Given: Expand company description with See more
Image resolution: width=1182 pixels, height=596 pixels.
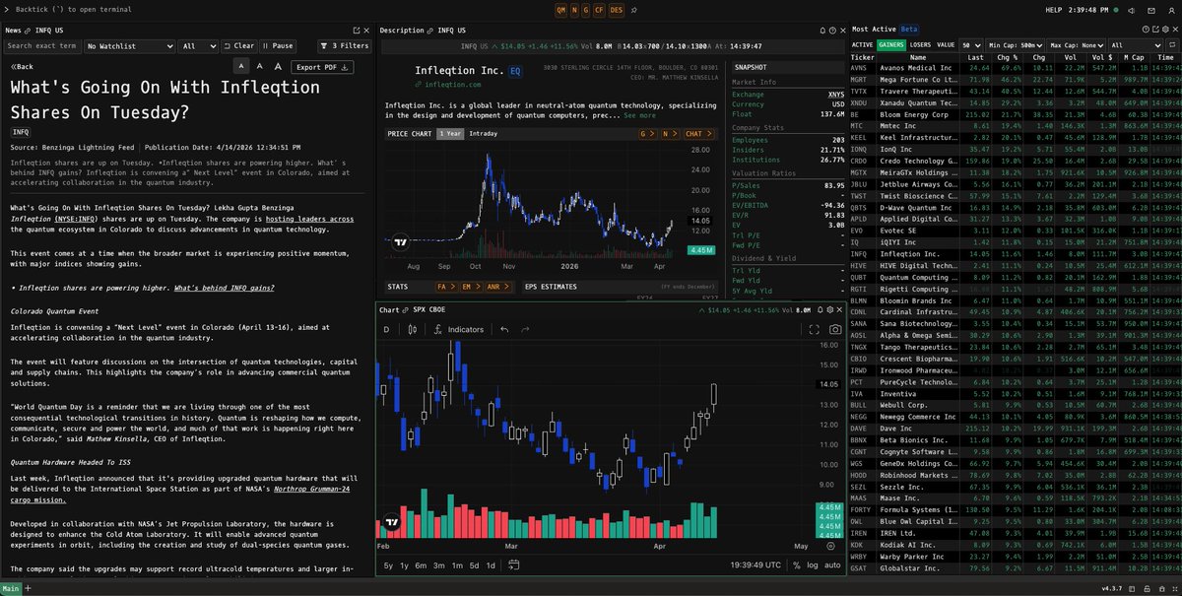Looking at the screenshot, I should [640, 115].
